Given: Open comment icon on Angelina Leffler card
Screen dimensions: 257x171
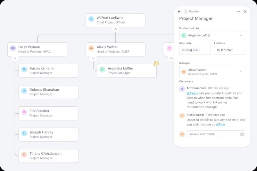Looking at the screenshot, I should pos(156,64).
